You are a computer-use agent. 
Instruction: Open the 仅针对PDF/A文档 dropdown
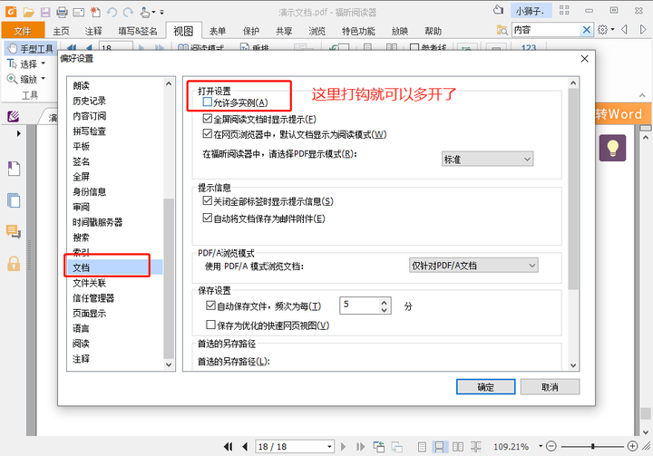(474, 266)
